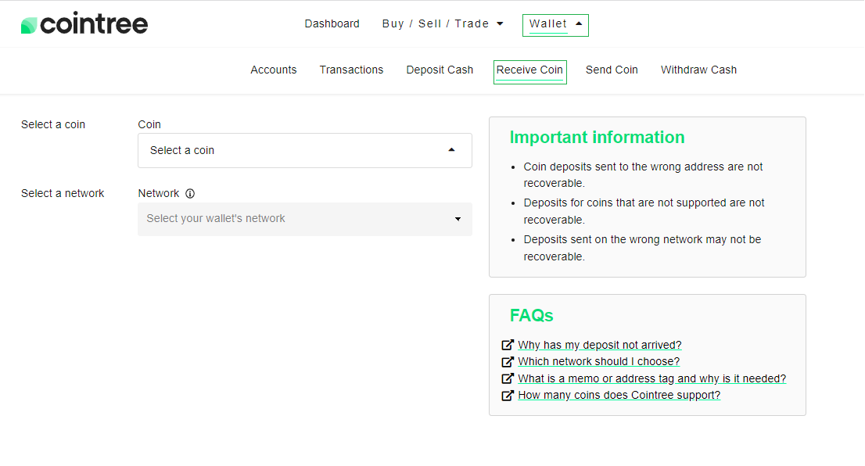865x466 pixels.
Task: Click the 'Network' field label
Action: [158, 194]
